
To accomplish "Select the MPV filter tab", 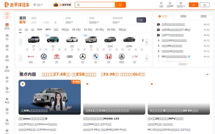I will click(x=48, y=29).
